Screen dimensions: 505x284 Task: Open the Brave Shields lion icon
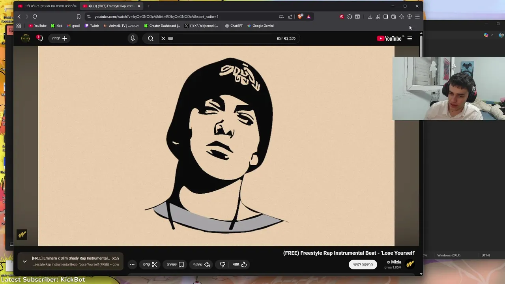(300, 17)
